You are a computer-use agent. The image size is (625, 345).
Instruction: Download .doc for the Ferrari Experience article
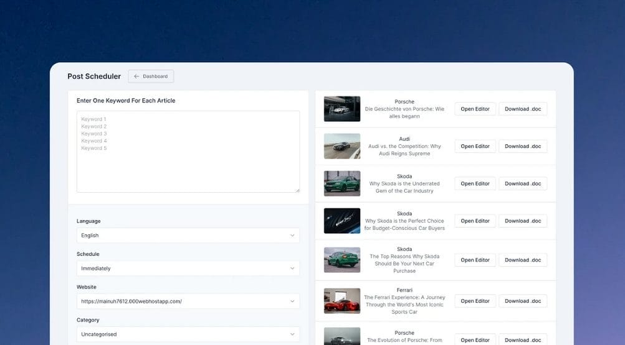[523, 301]
